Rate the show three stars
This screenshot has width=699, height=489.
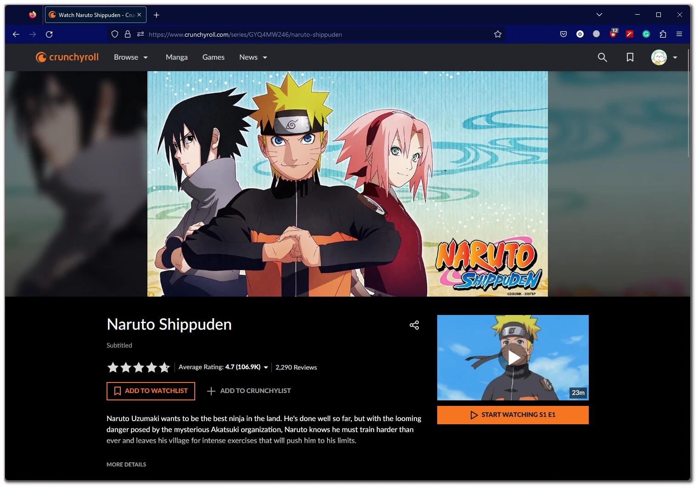[139, 367]
